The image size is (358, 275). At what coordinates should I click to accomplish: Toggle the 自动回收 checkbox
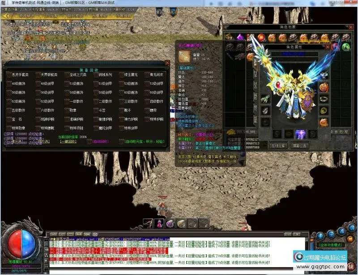(x=90, y=141)
